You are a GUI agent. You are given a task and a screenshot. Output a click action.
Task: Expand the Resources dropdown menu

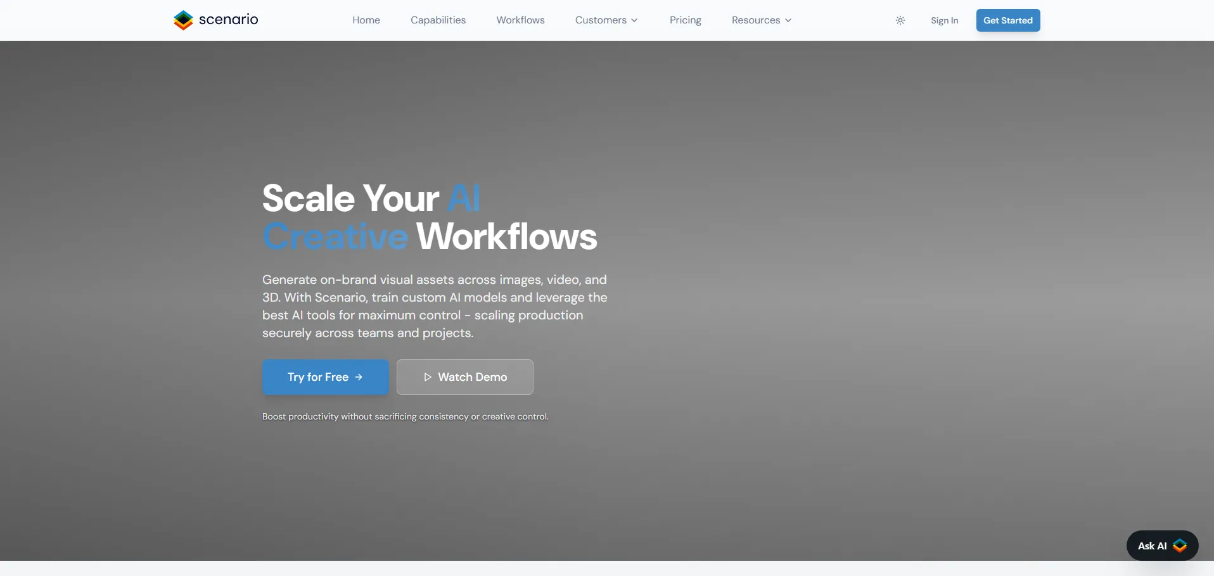(756, 20)
